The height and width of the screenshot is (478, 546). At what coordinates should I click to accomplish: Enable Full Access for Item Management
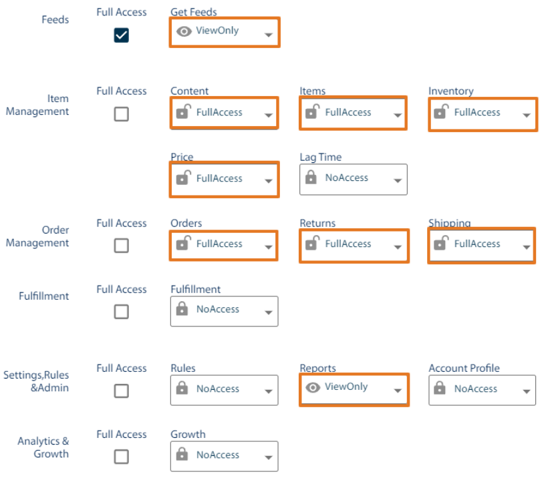121,114
